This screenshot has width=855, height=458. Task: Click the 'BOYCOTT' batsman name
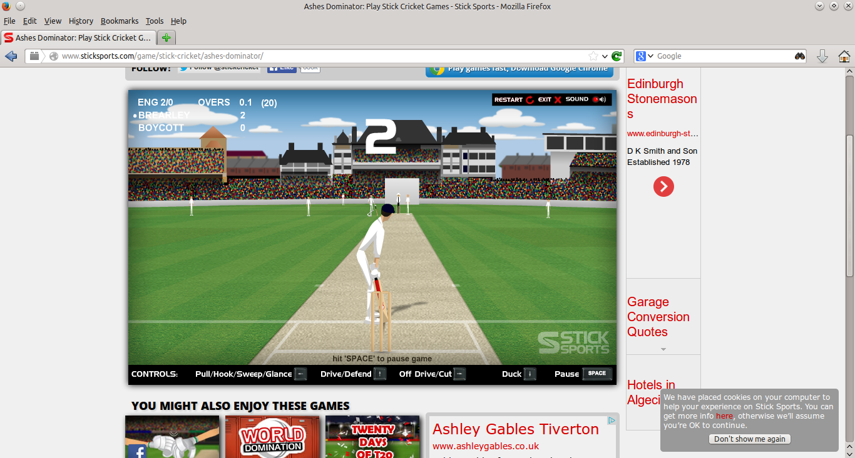click(161, 127)
